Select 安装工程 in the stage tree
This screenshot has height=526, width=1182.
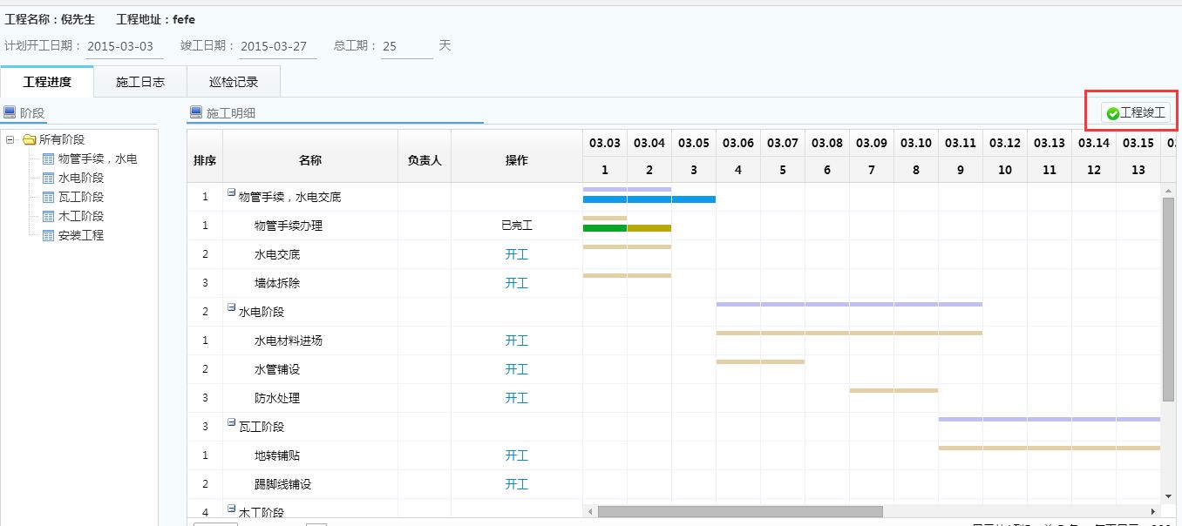click(81, 235)
